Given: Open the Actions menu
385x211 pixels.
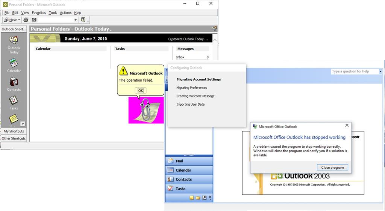Looking at the screenshot, I should [65, 13].
